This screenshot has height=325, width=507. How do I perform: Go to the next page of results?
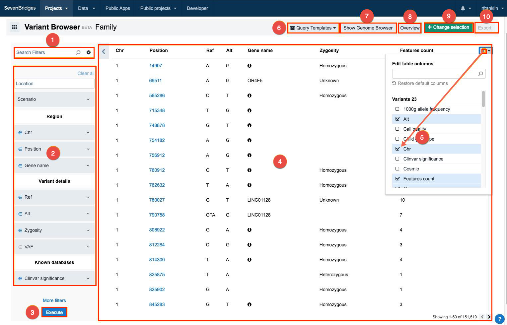489,317
